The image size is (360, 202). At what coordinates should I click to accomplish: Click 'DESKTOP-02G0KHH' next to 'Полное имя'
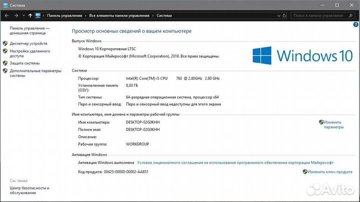tap(143, 130)
